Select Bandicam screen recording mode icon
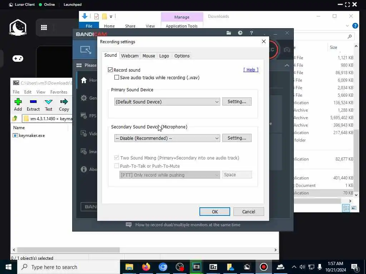366x274 pixels. [86, 50]
